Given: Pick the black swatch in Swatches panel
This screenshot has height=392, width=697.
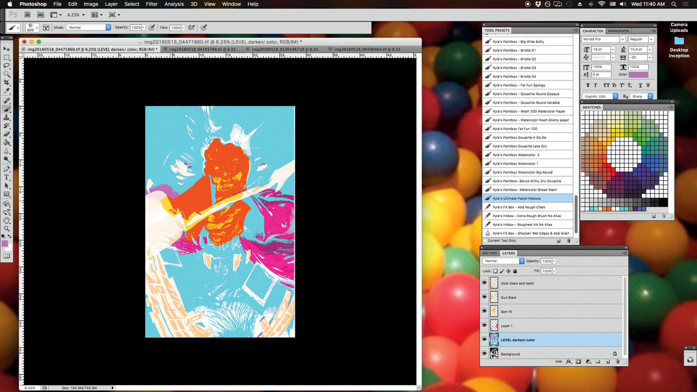Looking at the screenshot, I should [x=663, y=202].
